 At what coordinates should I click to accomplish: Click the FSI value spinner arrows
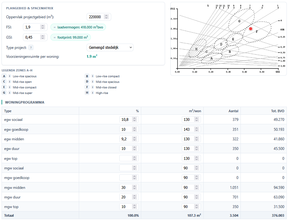tap(42, 27)
